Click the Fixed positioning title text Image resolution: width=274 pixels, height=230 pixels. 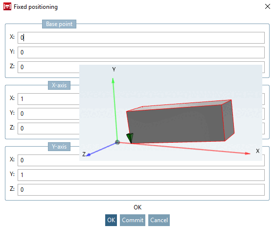[36, 7]
